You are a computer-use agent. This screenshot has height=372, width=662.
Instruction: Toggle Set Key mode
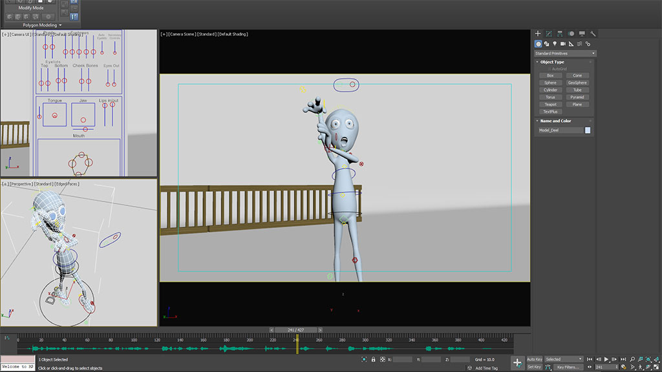pos(535,367)
